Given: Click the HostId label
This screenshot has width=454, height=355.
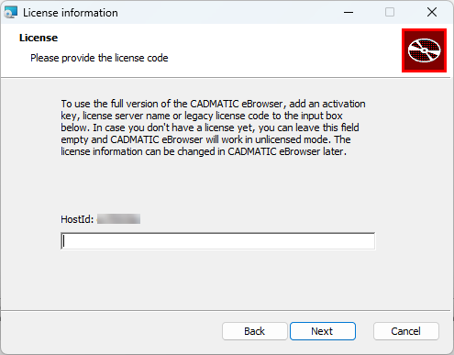Looking at the screenshot, I should [77, 219].
